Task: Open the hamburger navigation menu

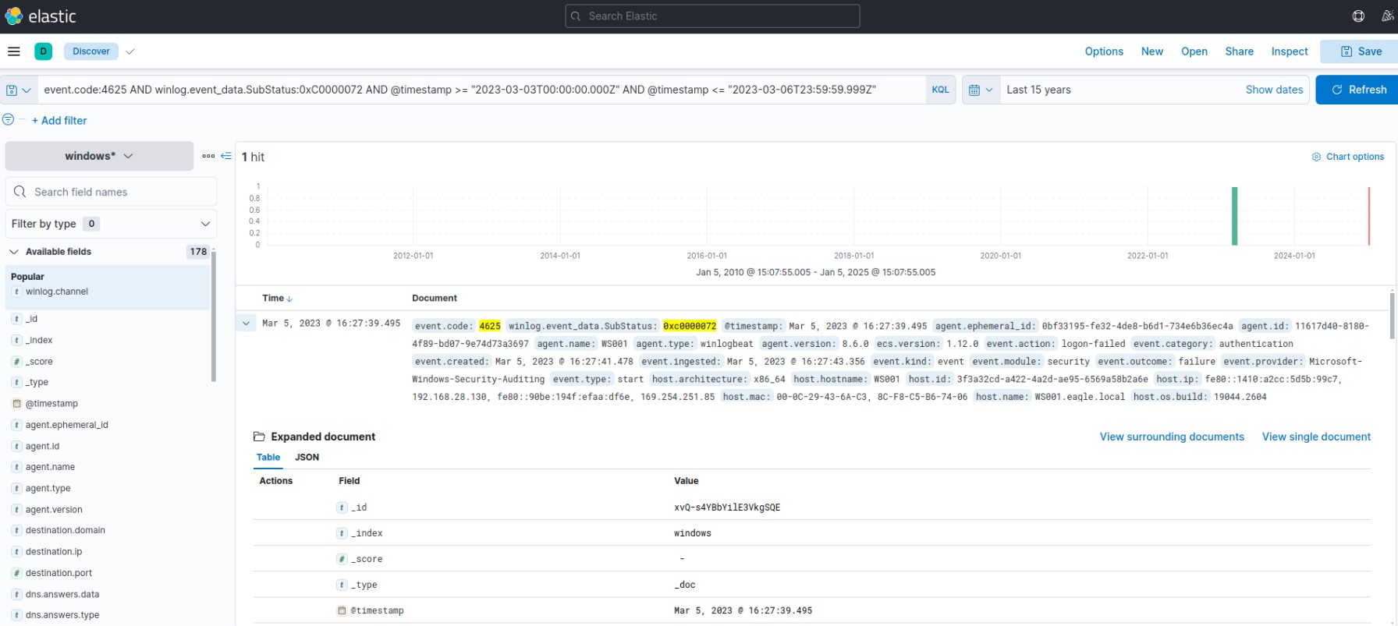Action: click(13, 51)
